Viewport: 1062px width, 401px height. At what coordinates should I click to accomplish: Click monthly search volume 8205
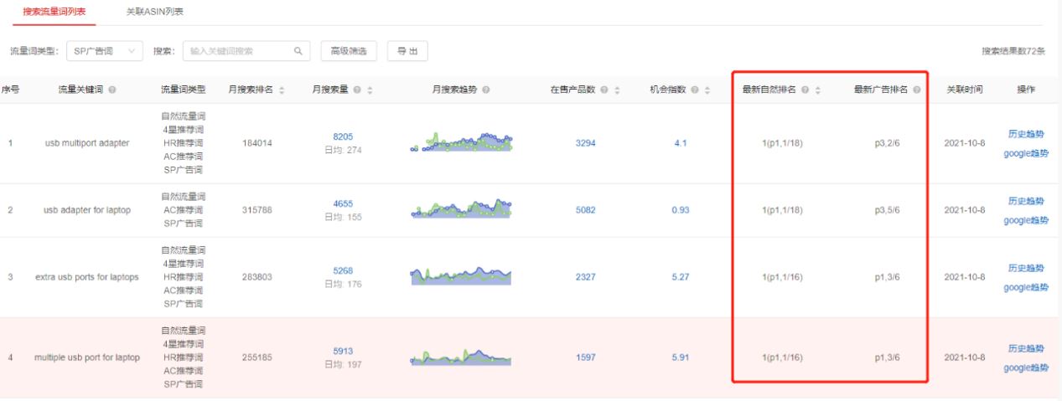tap(344, 136)
